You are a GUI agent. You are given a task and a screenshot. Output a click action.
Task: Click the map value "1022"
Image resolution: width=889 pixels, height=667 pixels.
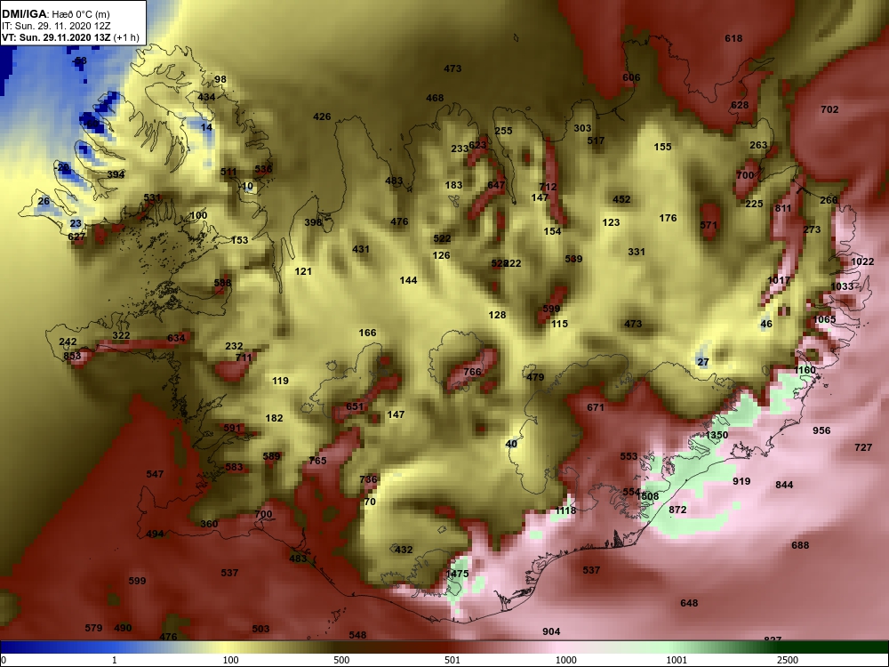click(x=862, y=261)
